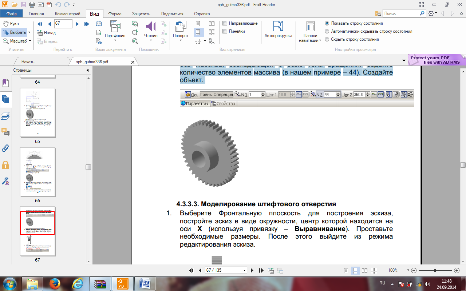
Task: Go to next page in the status bar
Action: [x=252, y=270]
